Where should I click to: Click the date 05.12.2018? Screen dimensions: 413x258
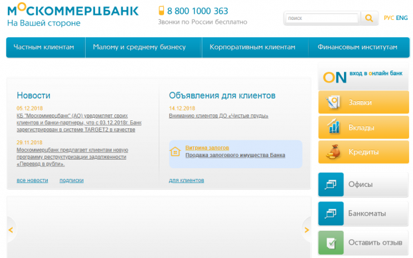click(x=29, y=108)
